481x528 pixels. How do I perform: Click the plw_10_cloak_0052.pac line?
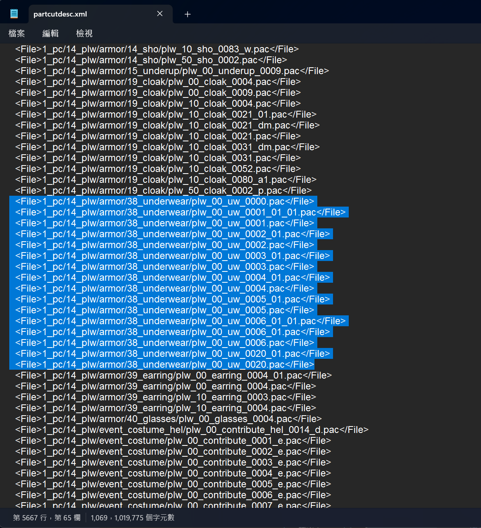(x=158, y=169)
